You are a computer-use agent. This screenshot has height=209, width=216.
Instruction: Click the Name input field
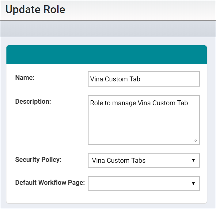point(144,79)
